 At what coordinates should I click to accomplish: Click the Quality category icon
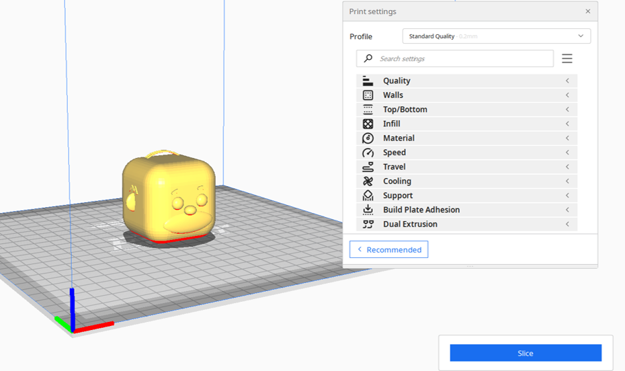(x=368, y=81)
